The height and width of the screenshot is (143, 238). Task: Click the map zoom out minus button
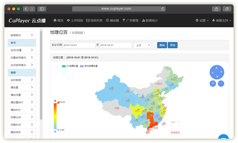click(221, 84)
